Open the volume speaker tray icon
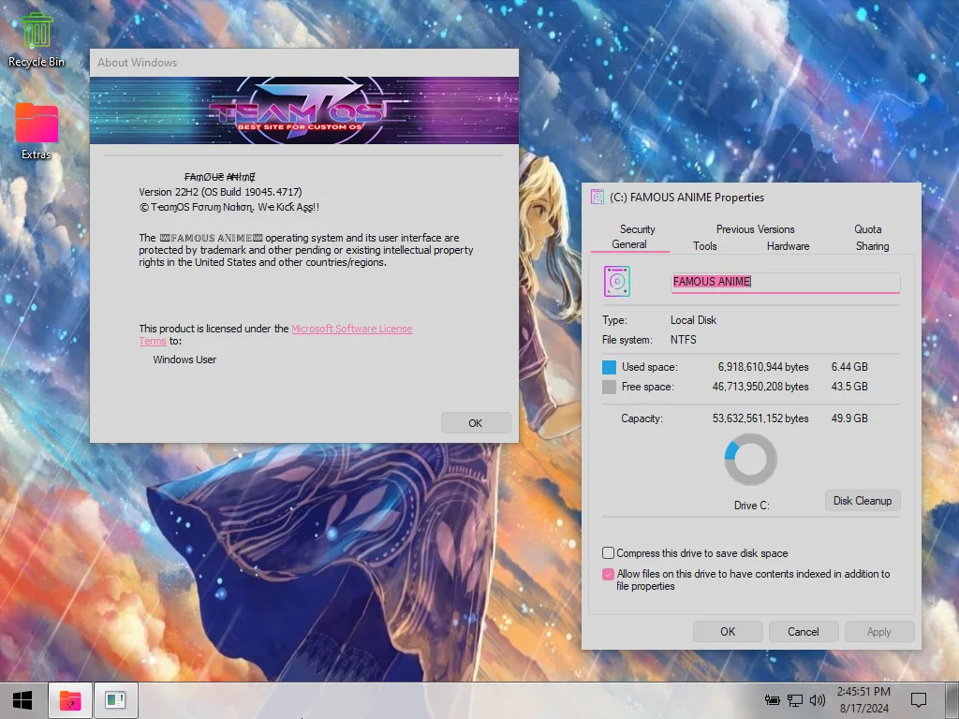 click(x=817, y=700)
